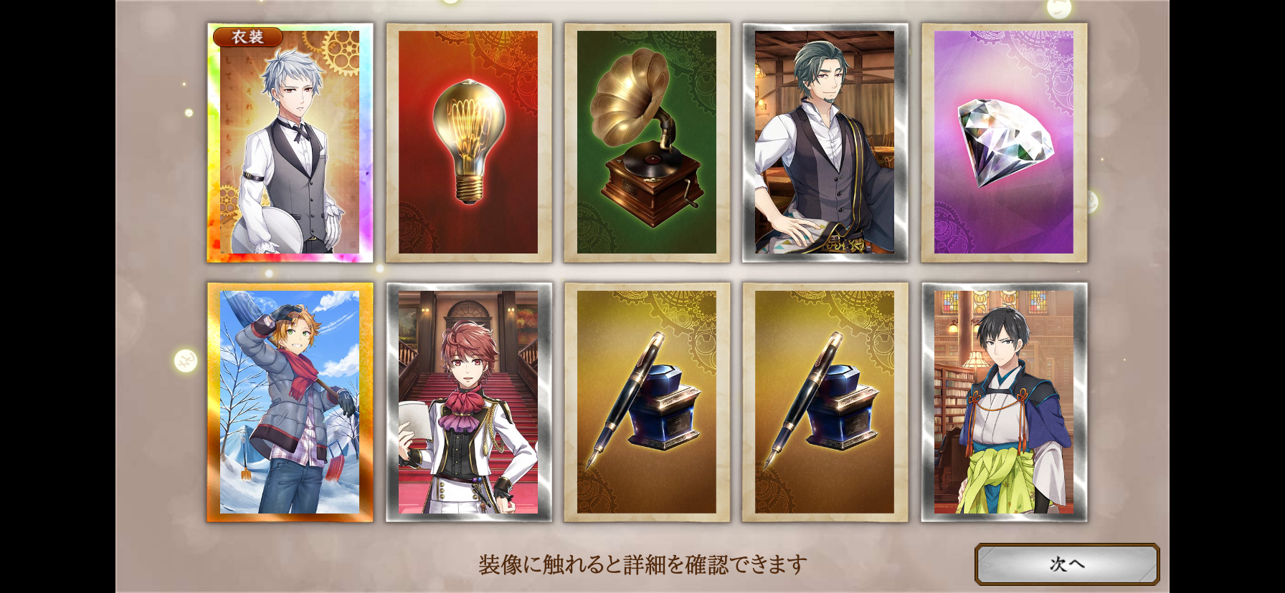Viewport: 1285px width, 593px height.
Task: Select the glowing light bulb card
Action: point(468,143)
